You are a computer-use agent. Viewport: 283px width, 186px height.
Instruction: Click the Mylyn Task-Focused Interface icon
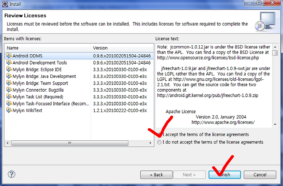click(9, 103)
